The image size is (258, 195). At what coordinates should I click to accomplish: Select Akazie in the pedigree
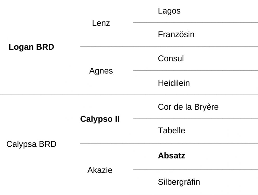100,170
